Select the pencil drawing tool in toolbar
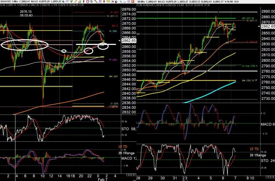 tap(76, 1)
